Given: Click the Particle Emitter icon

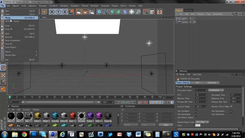Looking at the screenshot, I should tap(138, 12).
